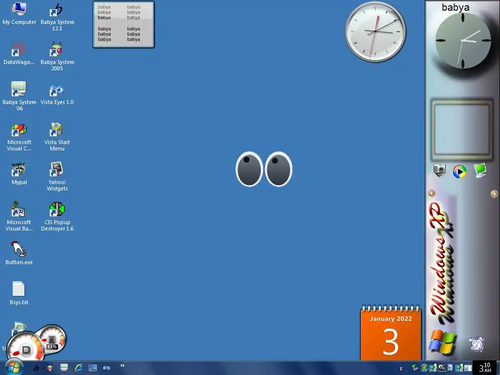
Task: Select the Button.exe desktop file
Action: tap(19, 253)
